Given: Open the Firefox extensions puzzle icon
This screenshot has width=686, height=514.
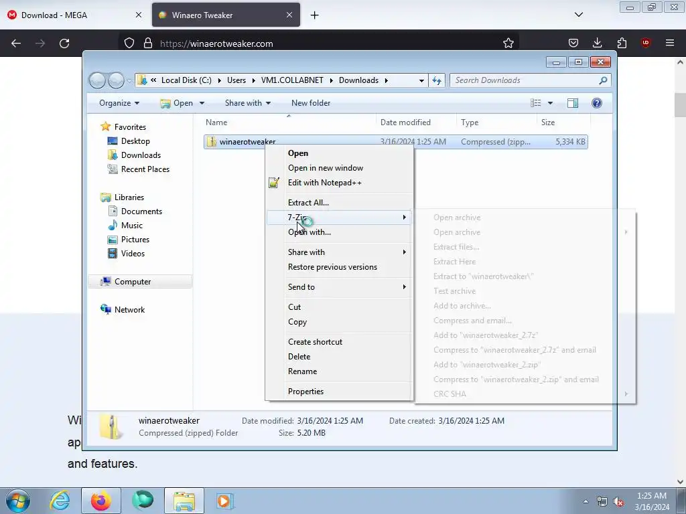Looking at the screenshot, I should point(622,43).
